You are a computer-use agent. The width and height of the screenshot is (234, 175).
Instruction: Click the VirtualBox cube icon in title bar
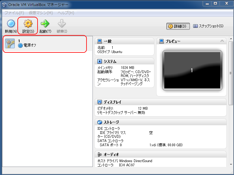click(x=4, y=4)
